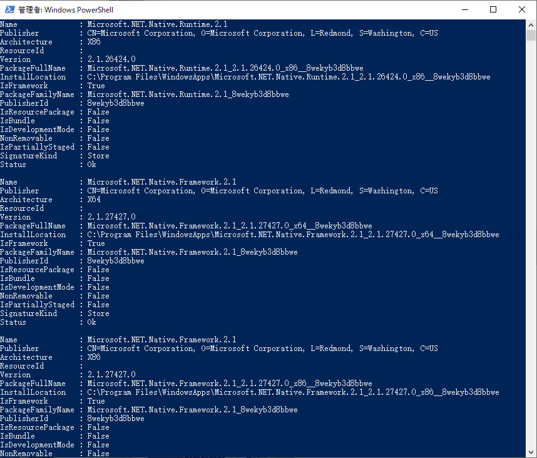Minimize the Windows PowerShell window
537x458 pixels.
coord(465,9)
